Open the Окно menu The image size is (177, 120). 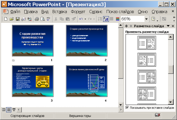coord(143,12)
